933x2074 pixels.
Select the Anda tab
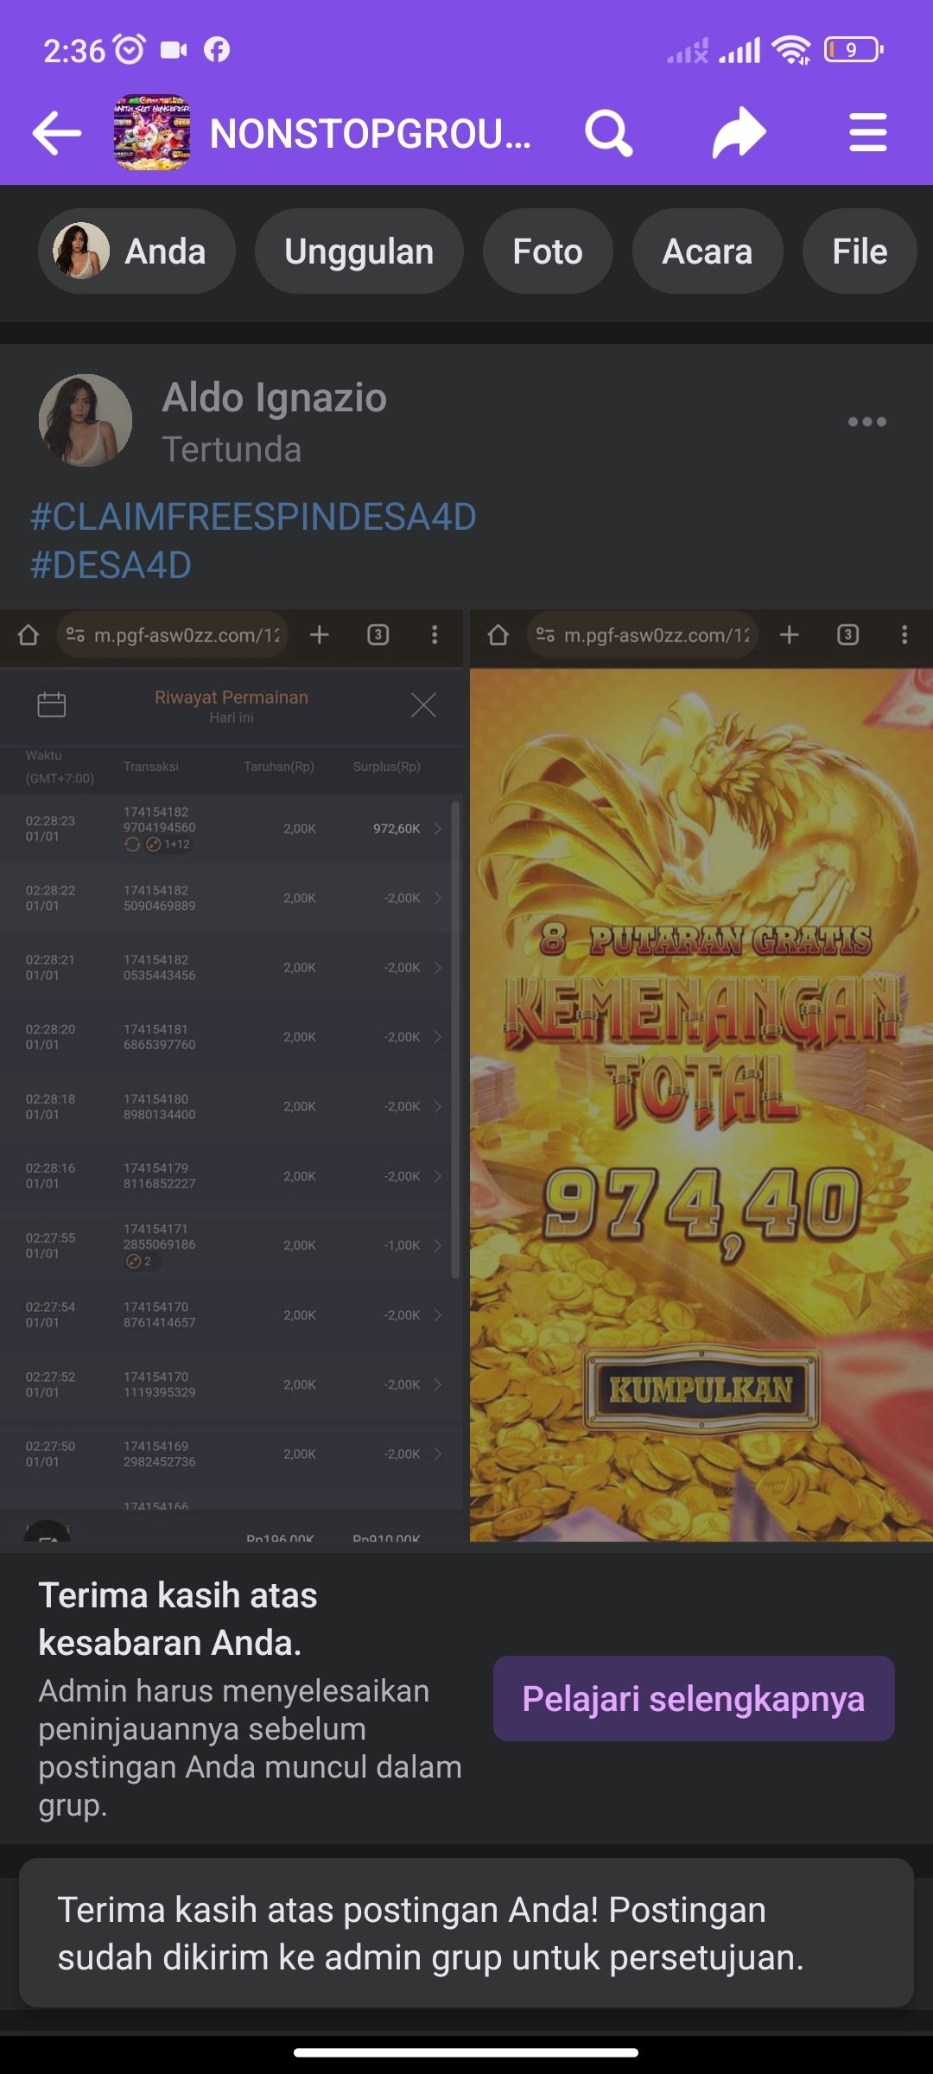136,251
